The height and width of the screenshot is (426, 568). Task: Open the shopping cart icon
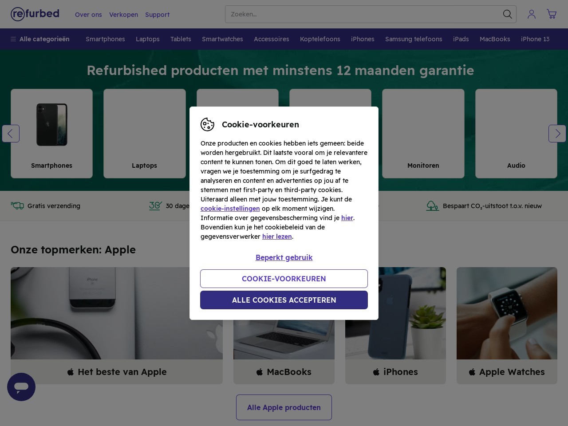point(552,14)
